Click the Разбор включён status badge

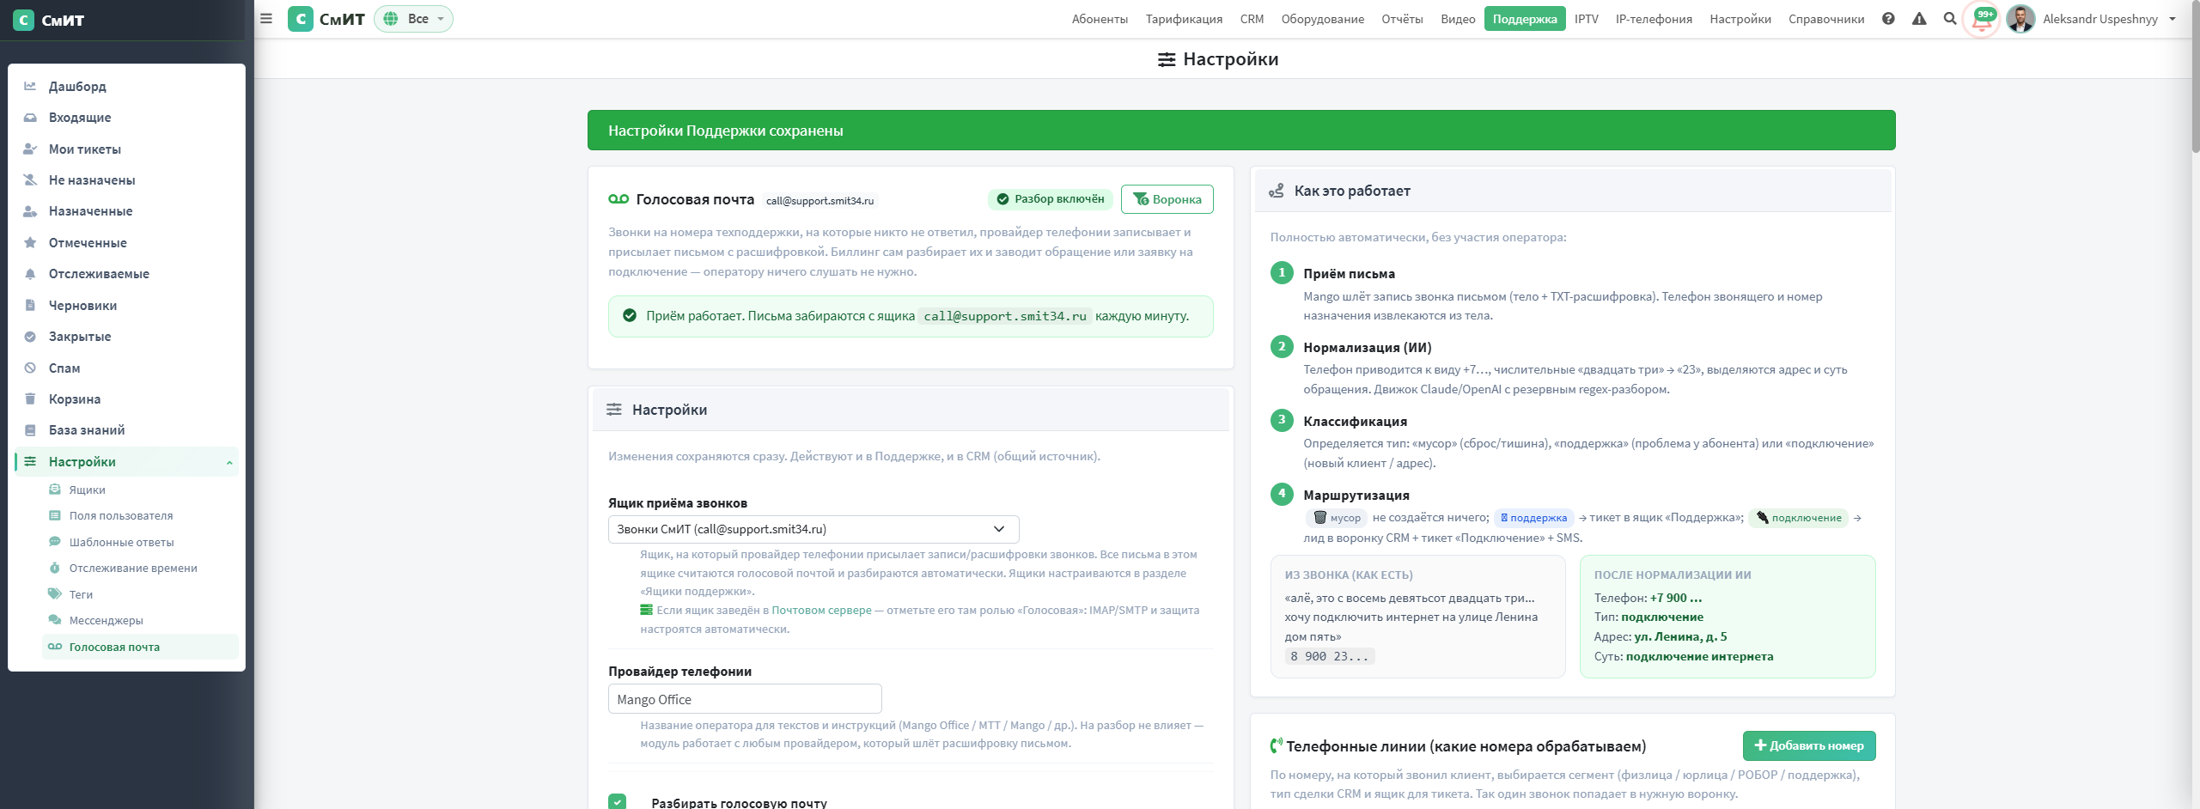pos(1050,199)
